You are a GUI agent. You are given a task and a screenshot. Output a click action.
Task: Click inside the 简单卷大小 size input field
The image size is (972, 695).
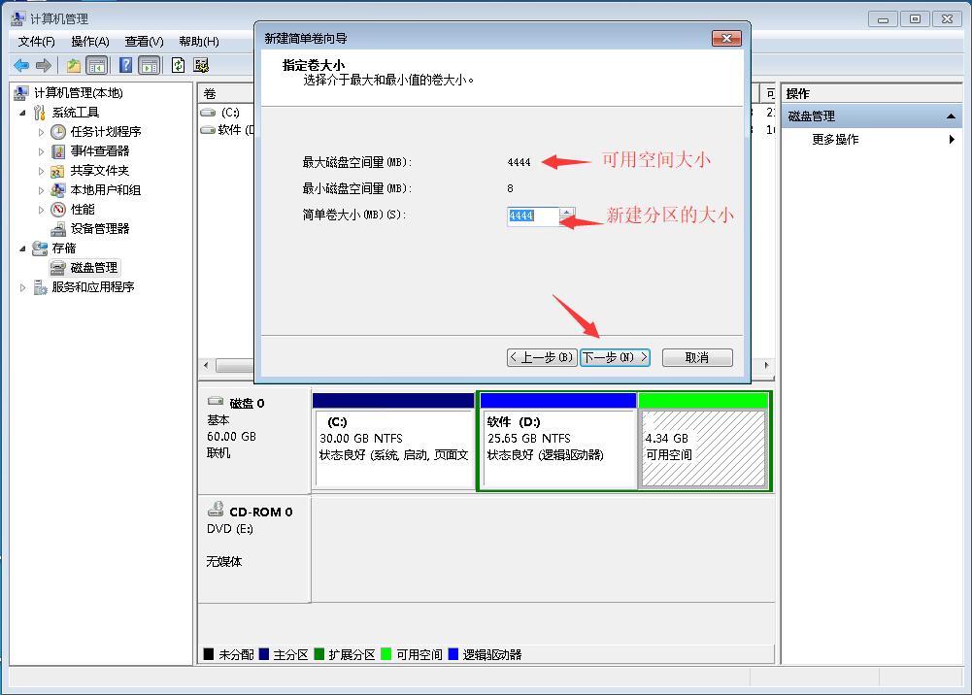pyautogui.click(x=534, y=216)
